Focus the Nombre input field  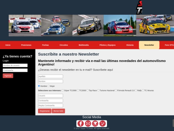click(51, 81)
